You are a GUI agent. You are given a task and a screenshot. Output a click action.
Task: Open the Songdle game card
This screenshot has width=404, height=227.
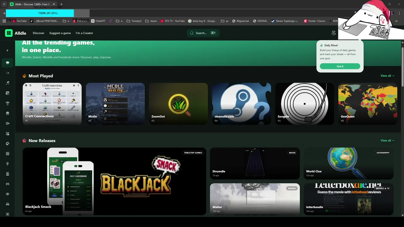point(305,104)
